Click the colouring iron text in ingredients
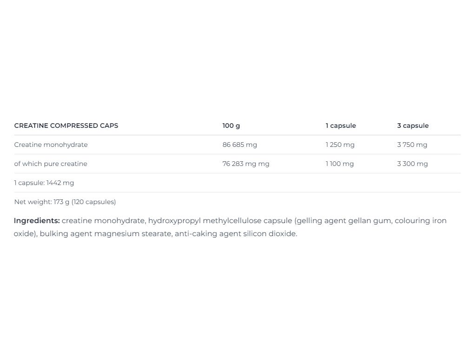 pyautogui.click(x=421, y=221)
